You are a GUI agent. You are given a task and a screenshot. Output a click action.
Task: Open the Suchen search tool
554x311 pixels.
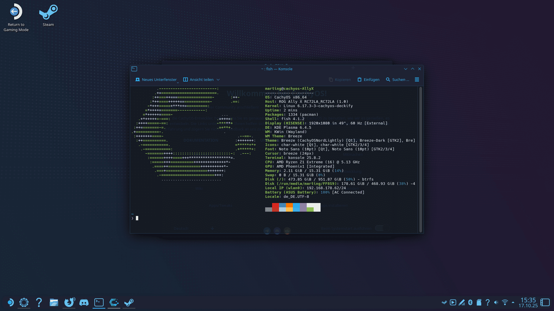[398, 79]
